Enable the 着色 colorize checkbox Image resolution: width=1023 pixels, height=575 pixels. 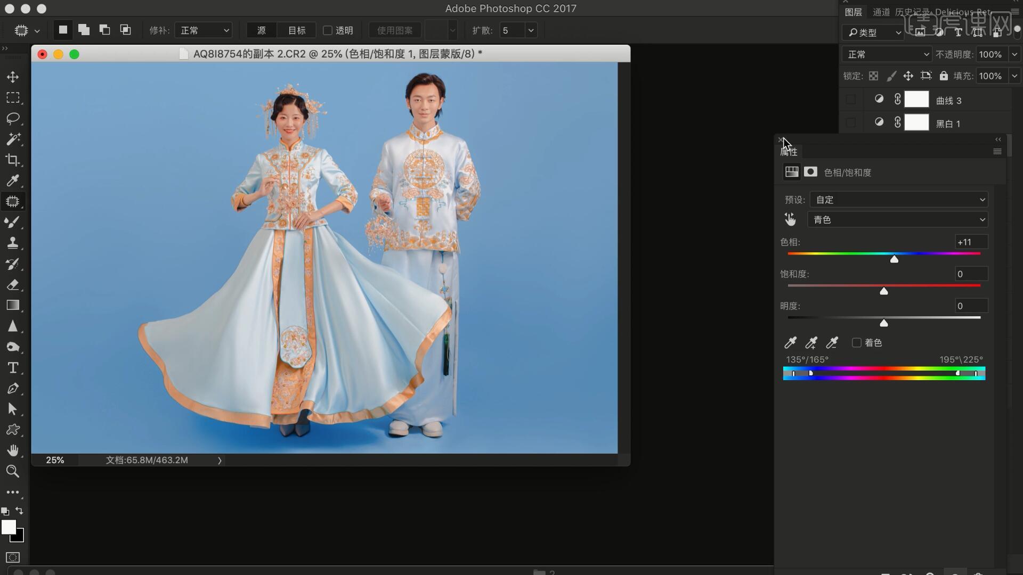[x=857, y=343]
